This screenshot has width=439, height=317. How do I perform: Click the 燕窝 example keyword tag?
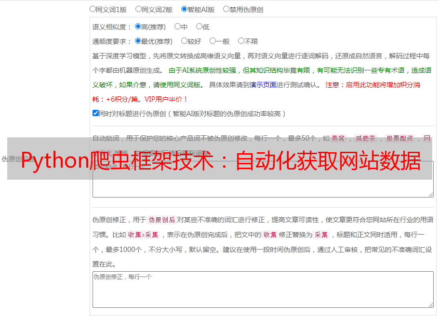click(338, 138)
